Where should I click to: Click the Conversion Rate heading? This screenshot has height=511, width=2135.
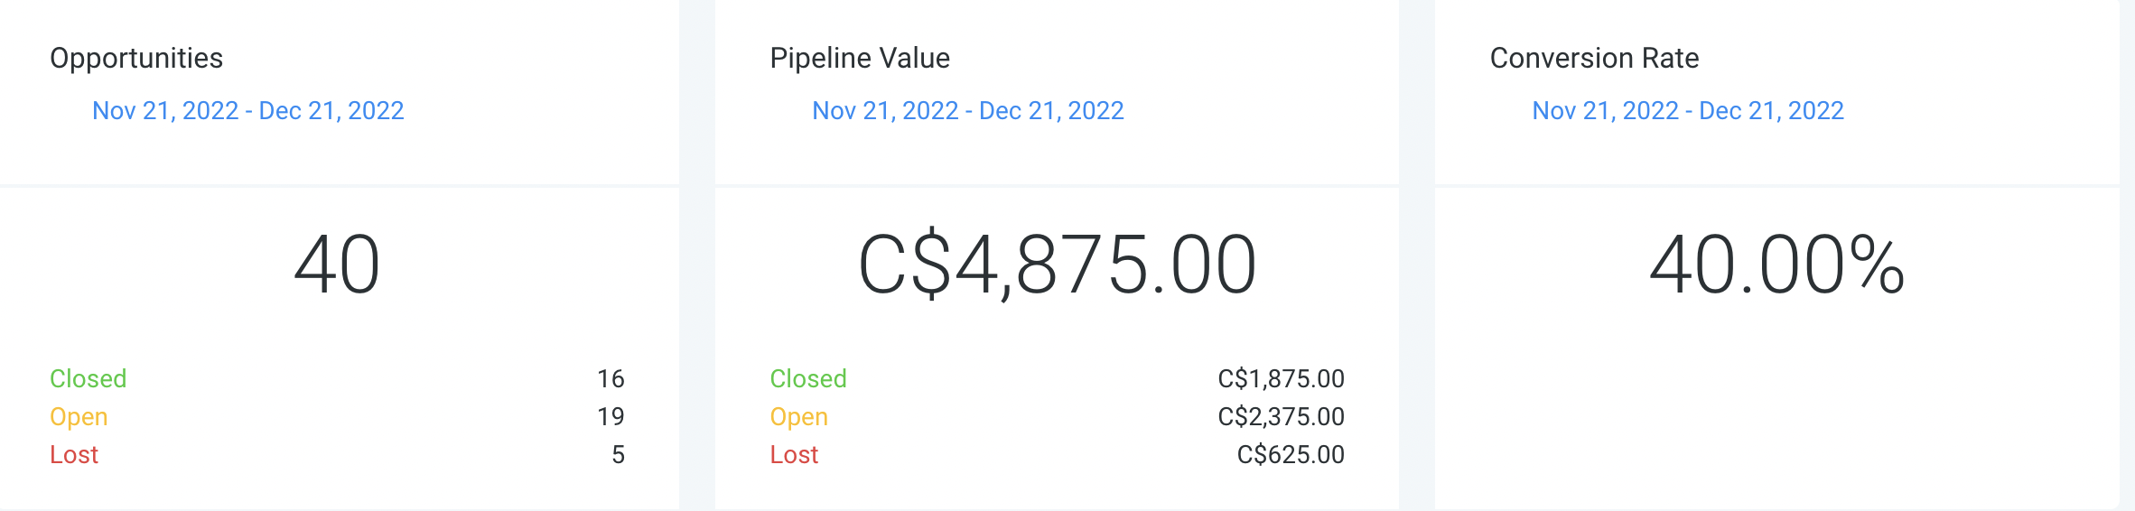[1594, 58]
